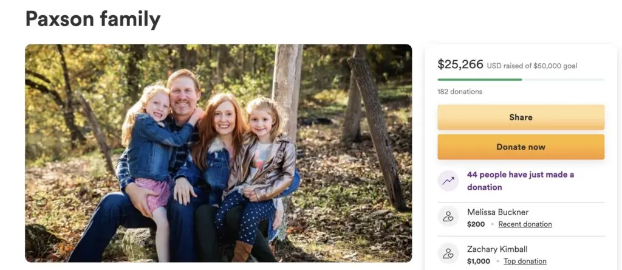The height and width of the screenshot is (270, 622).
Task: Click the $1,000 donation amount
Action: 479,261
